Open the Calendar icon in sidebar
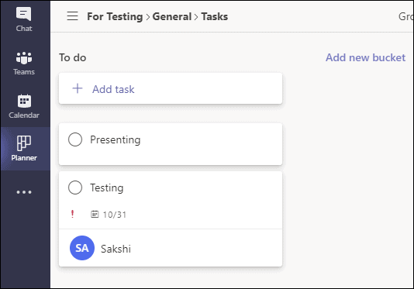Screen dimensions: 414x289 pyautogui.click(x=24, y=101)
